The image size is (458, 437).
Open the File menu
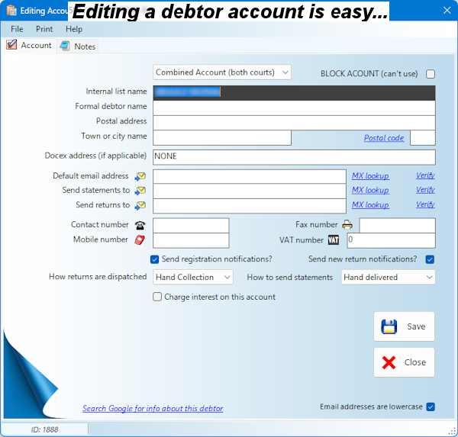[x=17, y=29]
